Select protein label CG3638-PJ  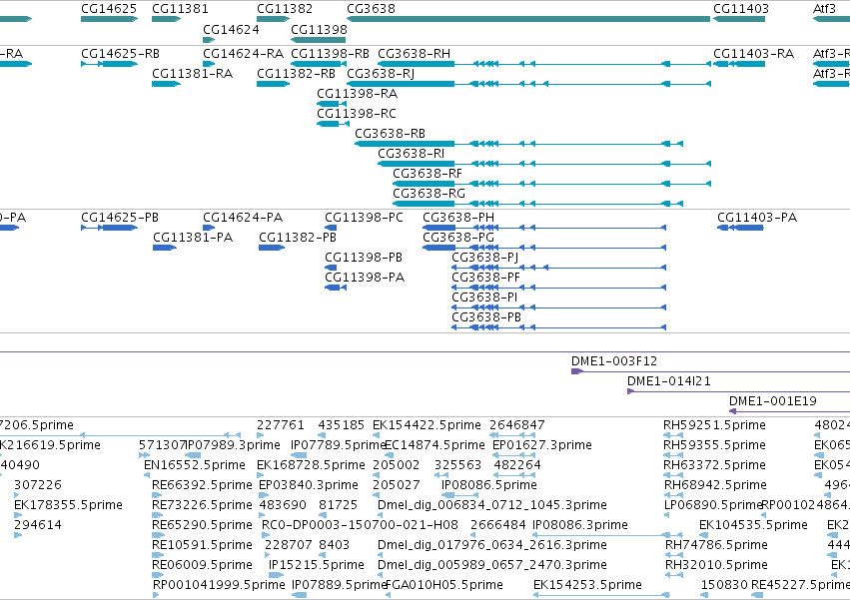tap(484, 258)
